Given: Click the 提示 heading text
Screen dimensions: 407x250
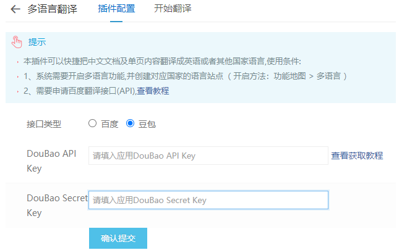Looking at the screenshot, I should [37, 42].
